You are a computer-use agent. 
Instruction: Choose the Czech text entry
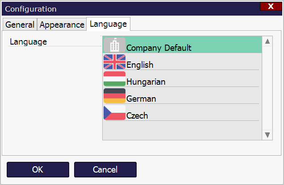[137, 115]
